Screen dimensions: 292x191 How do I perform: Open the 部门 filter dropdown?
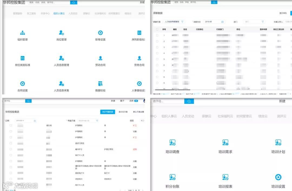[x=254, y=22]
